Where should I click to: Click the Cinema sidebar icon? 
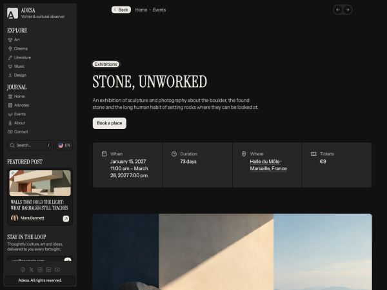click(x=10, y=49)
